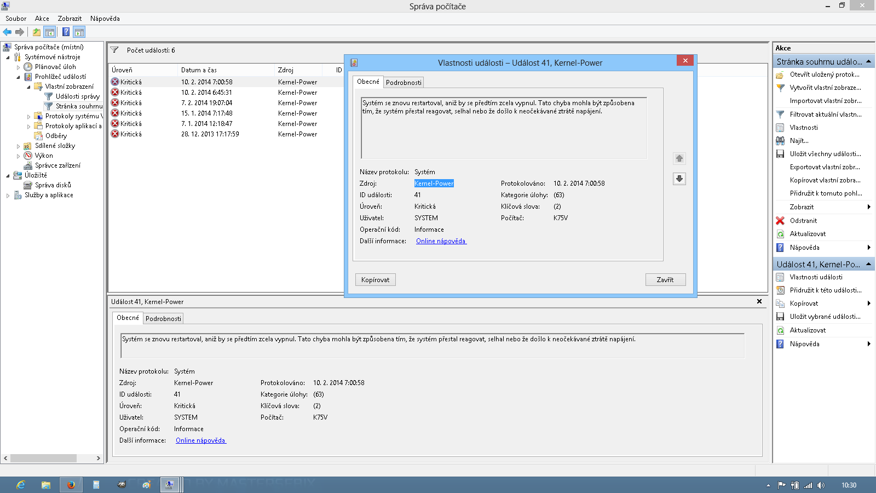Click the Forward arrow toolbar icon
This screenshot has height=493, width=876.
point(20,32)
